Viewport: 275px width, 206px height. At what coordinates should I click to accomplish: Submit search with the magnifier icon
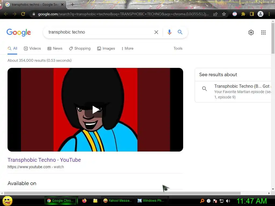(x=180, y=32)
